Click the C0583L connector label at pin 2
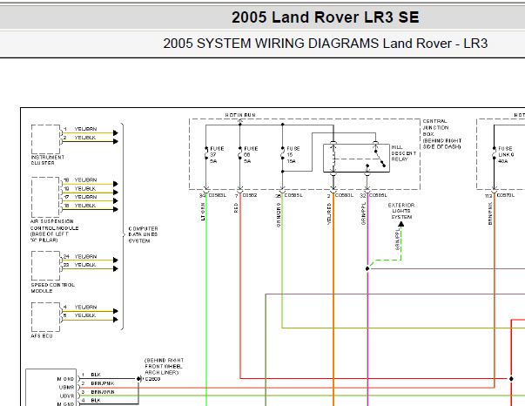 (x=345, y=195)
